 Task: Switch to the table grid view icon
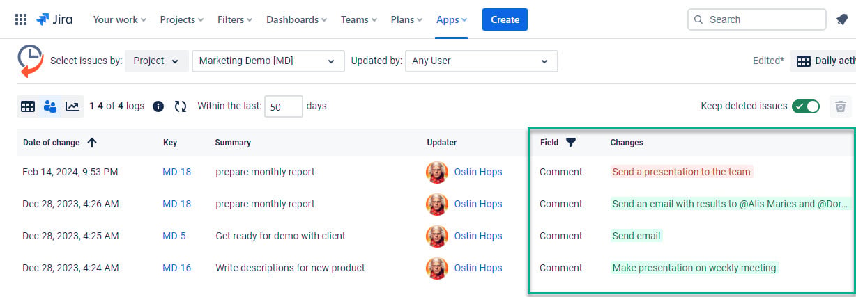tap(28, 106)
